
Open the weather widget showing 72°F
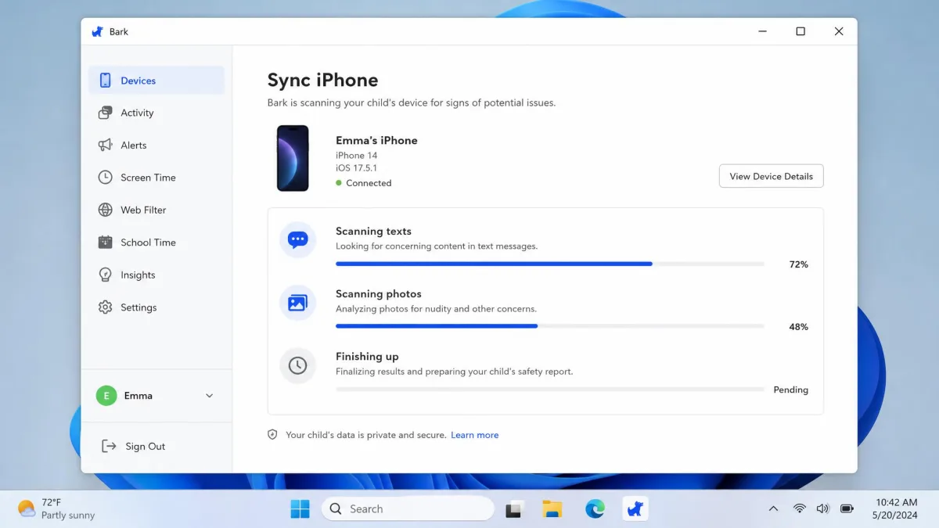(x=56, y=508)
